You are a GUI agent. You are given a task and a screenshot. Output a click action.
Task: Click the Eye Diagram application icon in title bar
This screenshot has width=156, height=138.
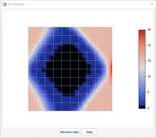pyautogui.click(x=4, y=4)
